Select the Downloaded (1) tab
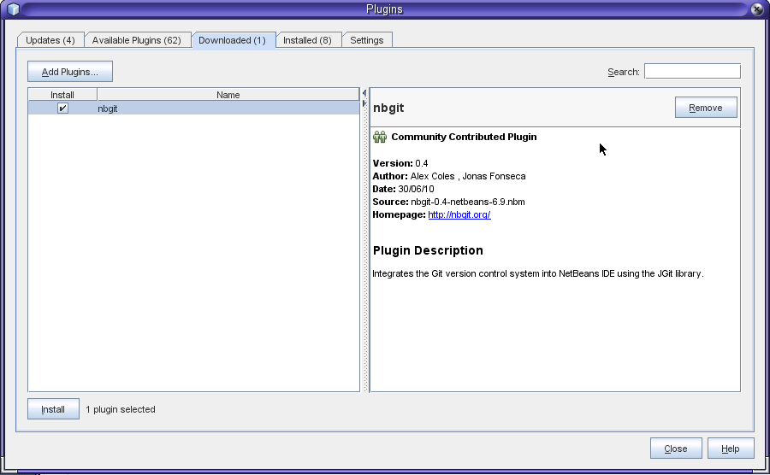 (232, 40)
